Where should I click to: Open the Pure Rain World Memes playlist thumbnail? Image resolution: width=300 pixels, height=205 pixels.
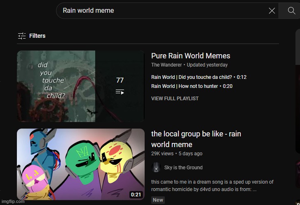pyautogui.click(x=81, y=86)
